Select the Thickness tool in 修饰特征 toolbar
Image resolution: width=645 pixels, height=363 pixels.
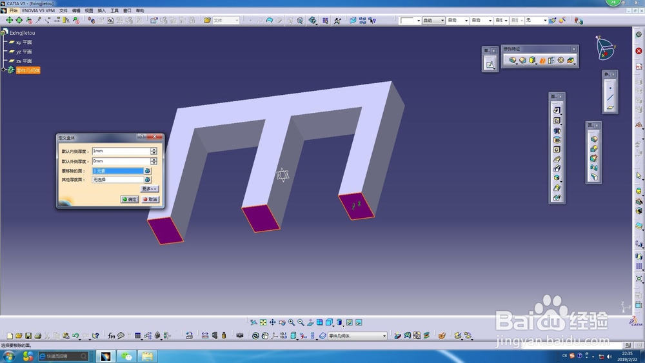coord(551,61)
